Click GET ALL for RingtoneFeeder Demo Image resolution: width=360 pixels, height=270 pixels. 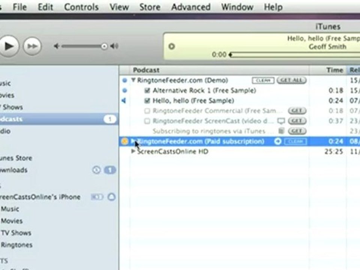point(292,80)
